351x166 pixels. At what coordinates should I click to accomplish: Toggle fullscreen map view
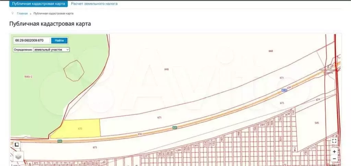334,141
